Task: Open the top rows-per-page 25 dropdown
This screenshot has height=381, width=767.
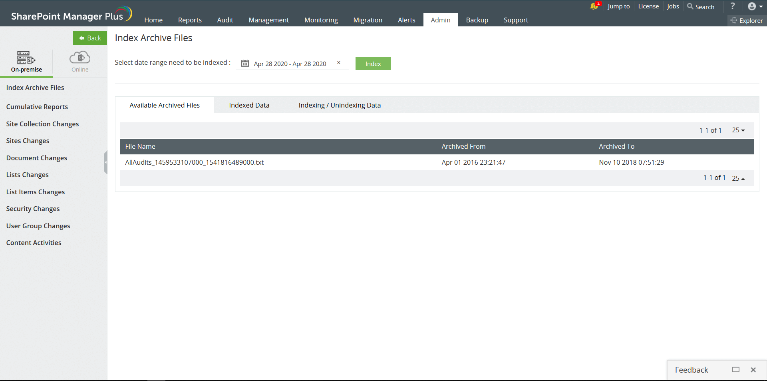Action: [738, 130]
